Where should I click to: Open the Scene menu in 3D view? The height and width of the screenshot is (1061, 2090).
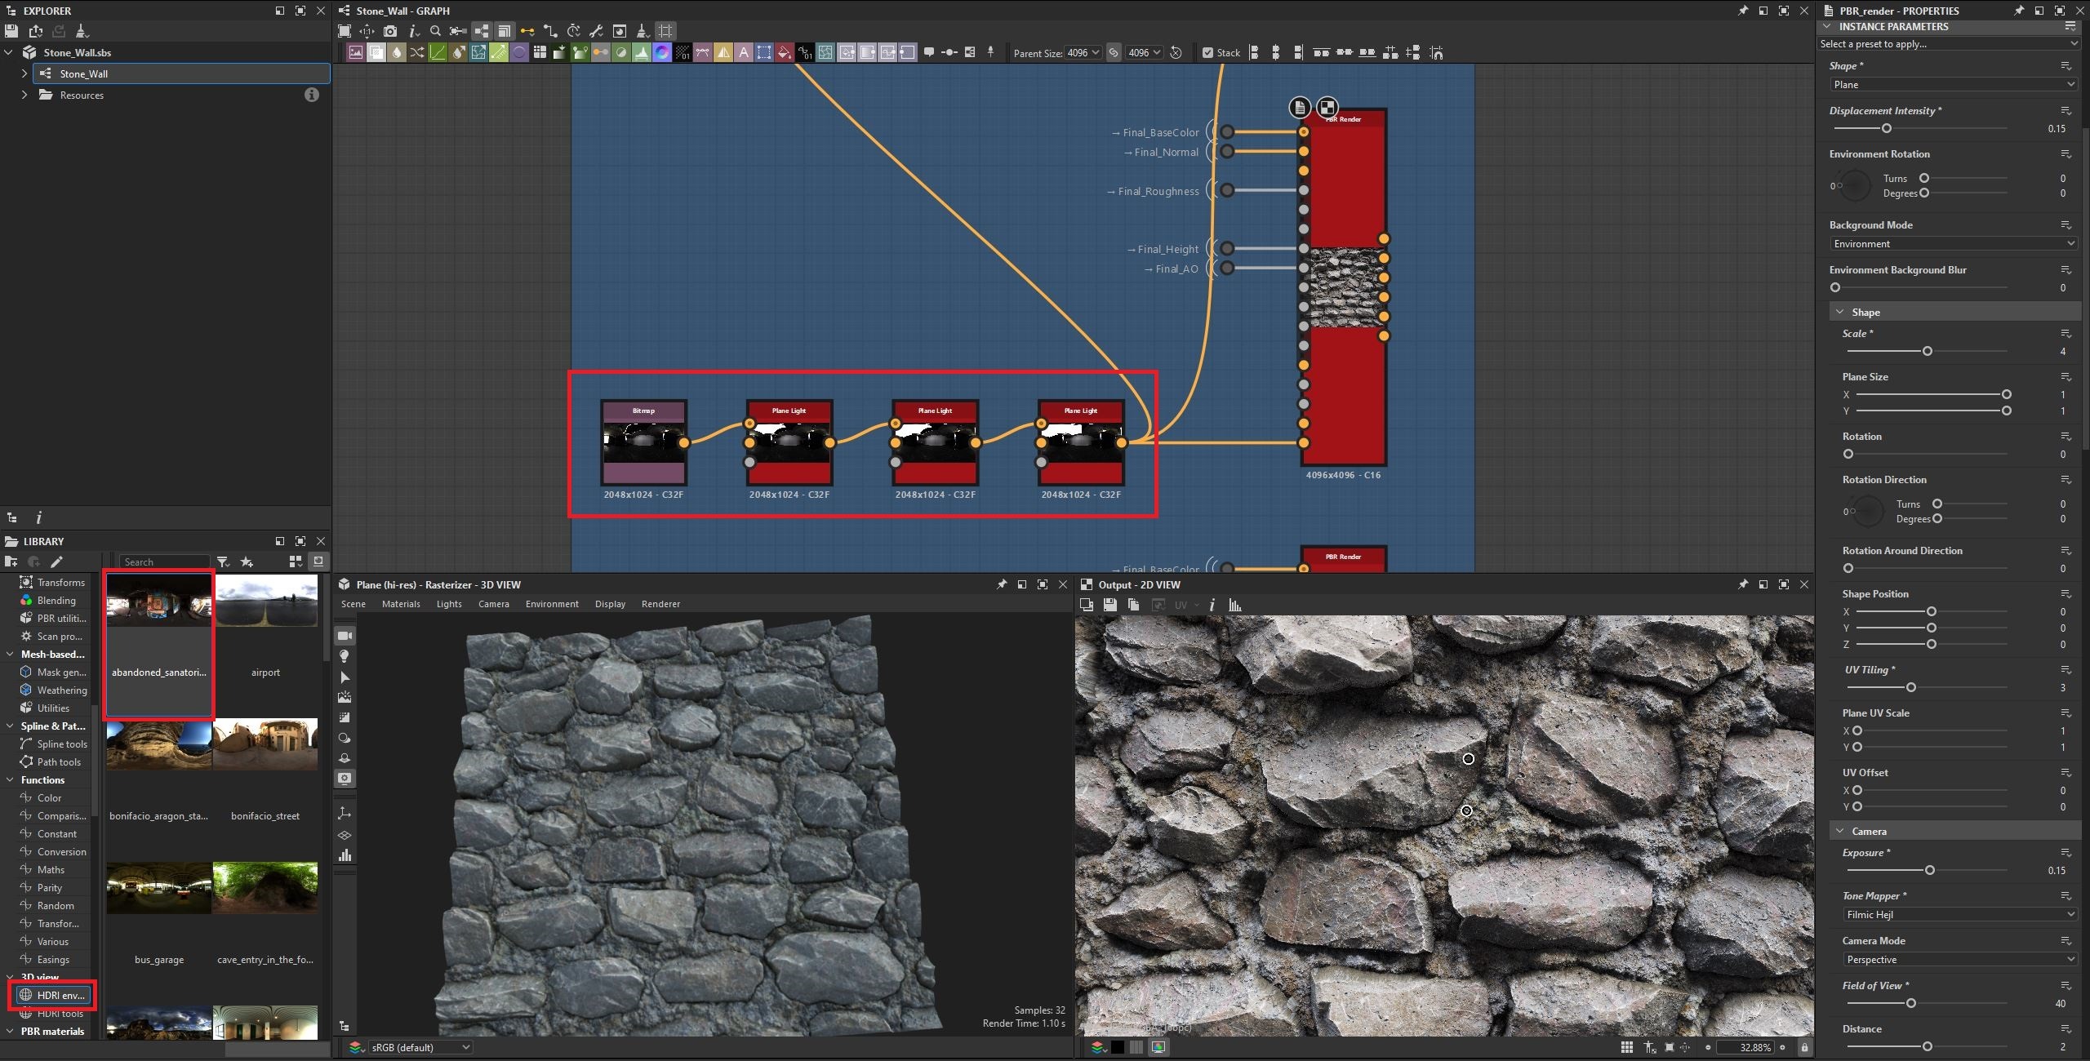tap(354, 604)
